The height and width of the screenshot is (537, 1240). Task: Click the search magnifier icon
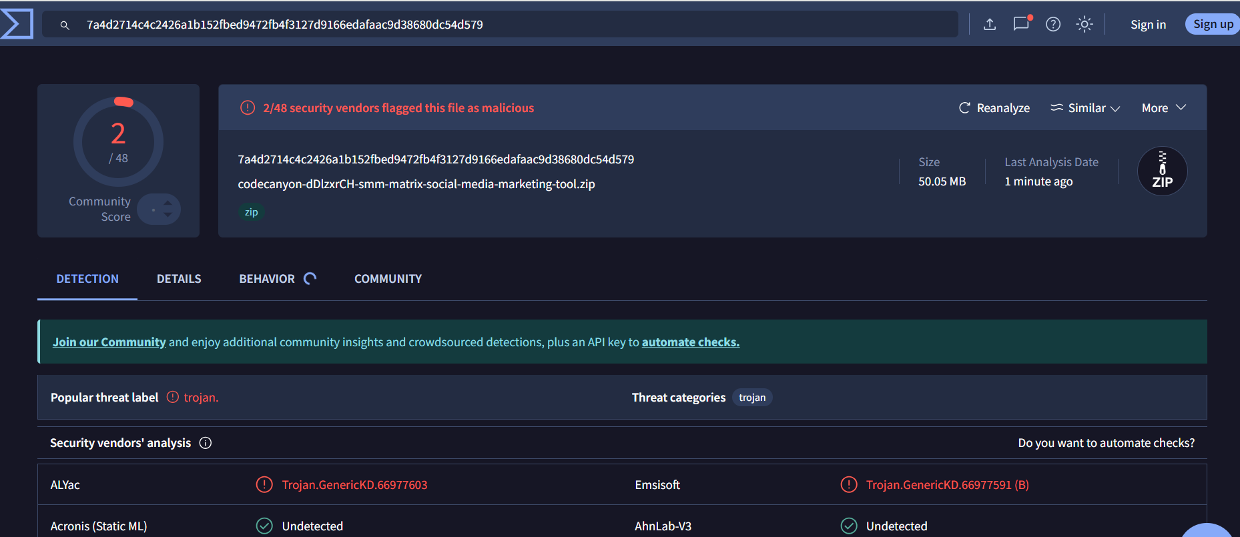[x=65, y=25]
